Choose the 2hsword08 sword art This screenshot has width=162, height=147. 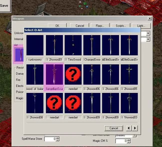pyautogui.click(x=35, y=103)
